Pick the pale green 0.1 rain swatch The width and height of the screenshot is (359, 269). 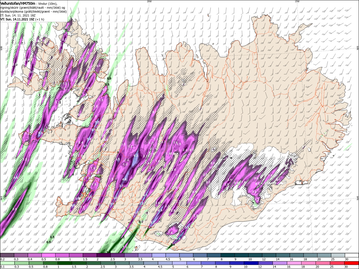point(7,263)
